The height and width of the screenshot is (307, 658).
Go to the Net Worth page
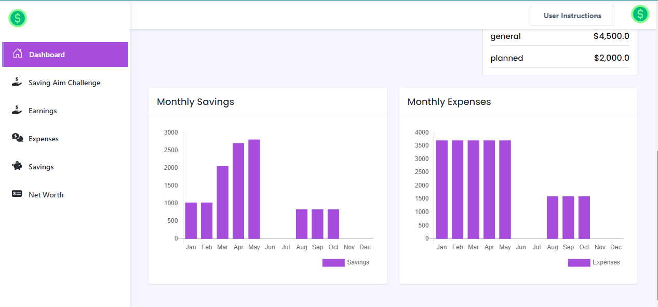(x=46, y=195)
